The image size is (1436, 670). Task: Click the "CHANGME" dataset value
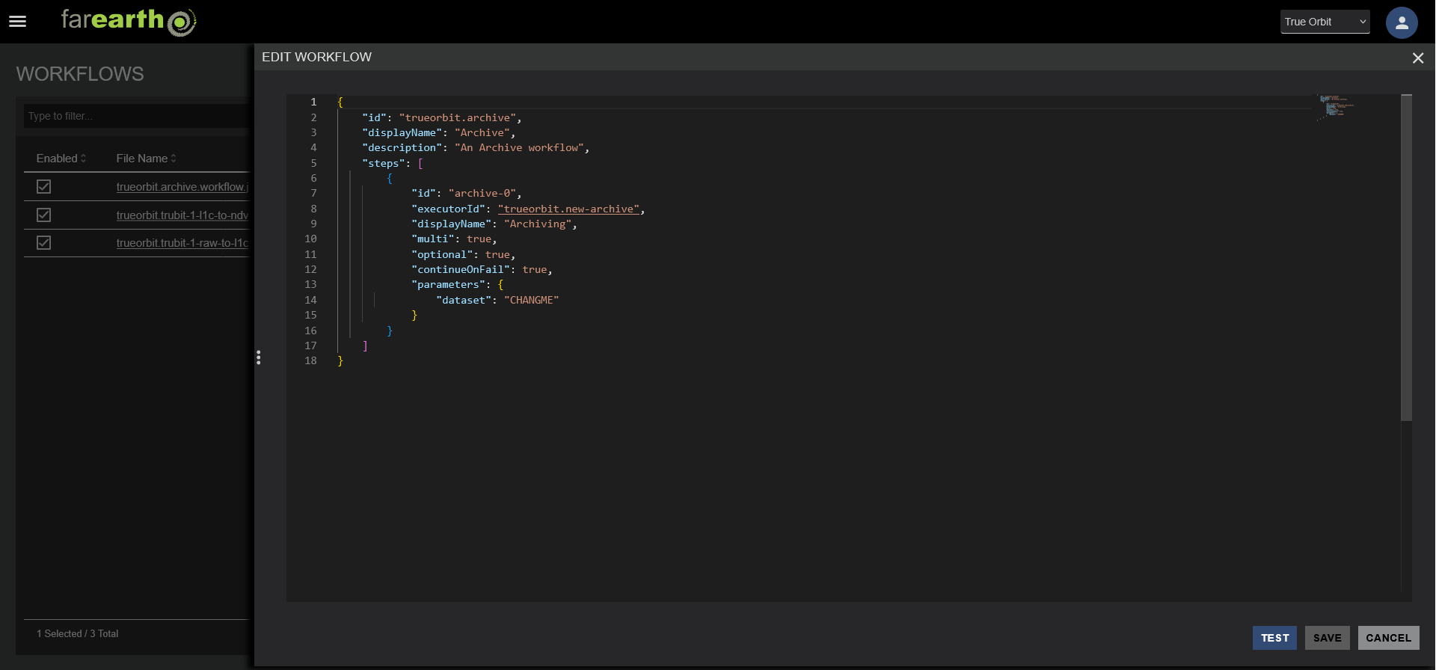click(531, 300)
